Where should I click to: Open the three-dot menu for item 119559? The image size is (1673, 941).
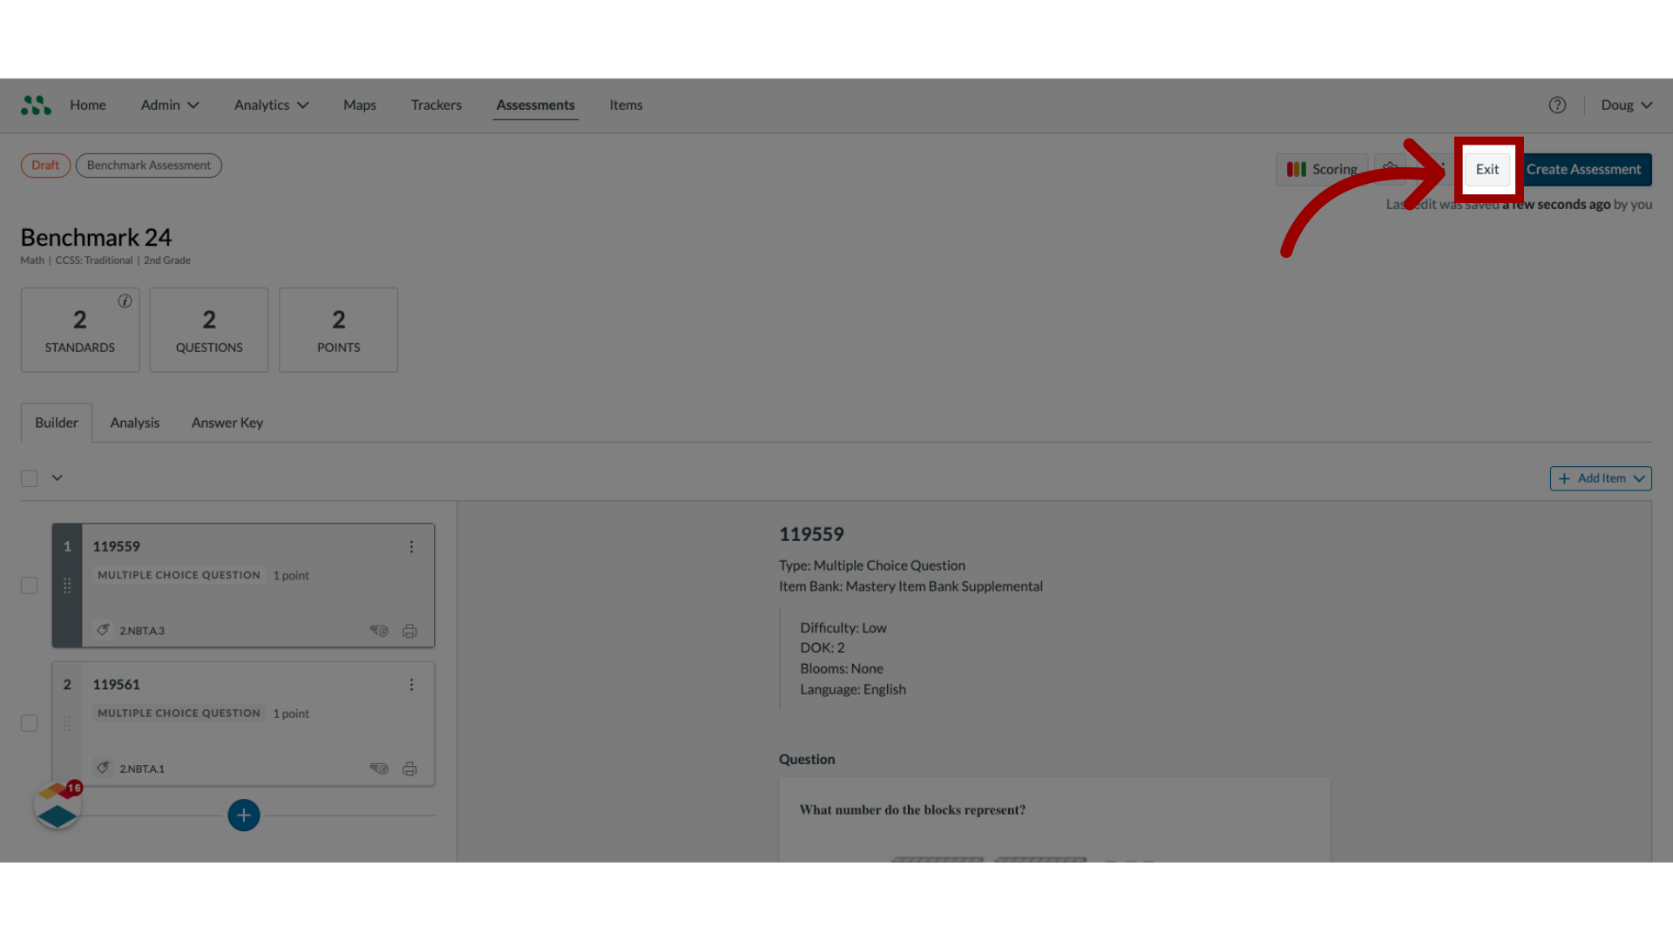[411, 545]
